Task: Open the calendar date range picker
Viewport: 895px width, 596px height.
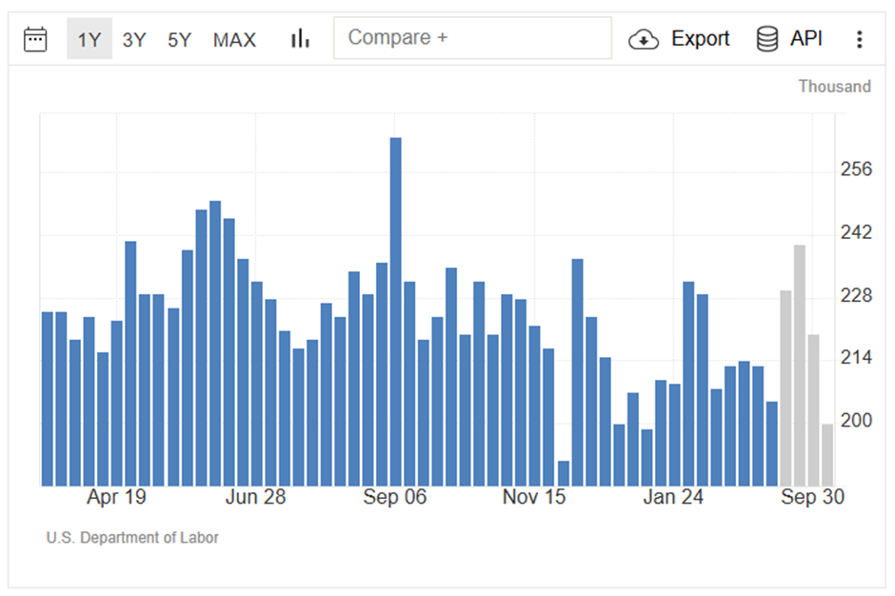Action: point(35,39)
